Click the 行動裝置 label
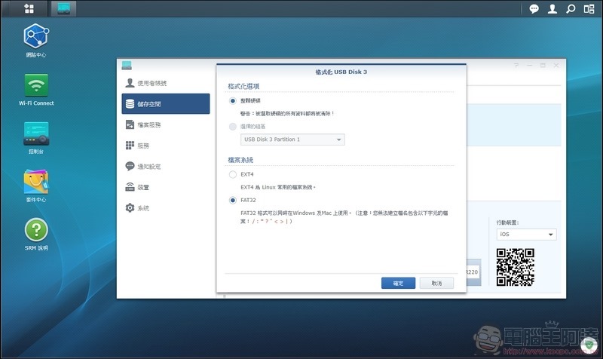Viewport: 603px width, 359px height. click(507, 222)
